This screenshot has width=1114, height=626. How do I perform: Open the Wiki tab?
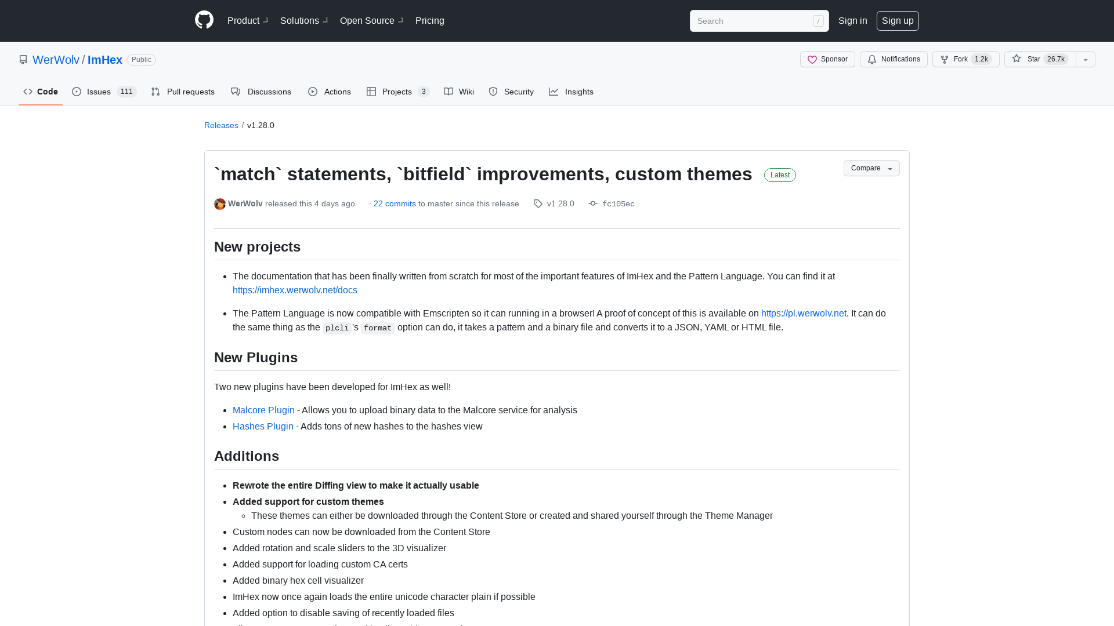[459, 92]
